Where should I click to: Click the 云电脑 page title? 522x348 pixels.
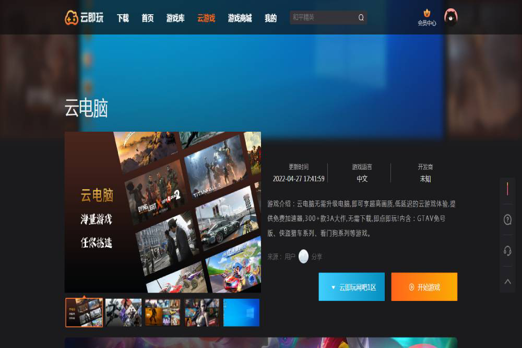tap(86, 108)
